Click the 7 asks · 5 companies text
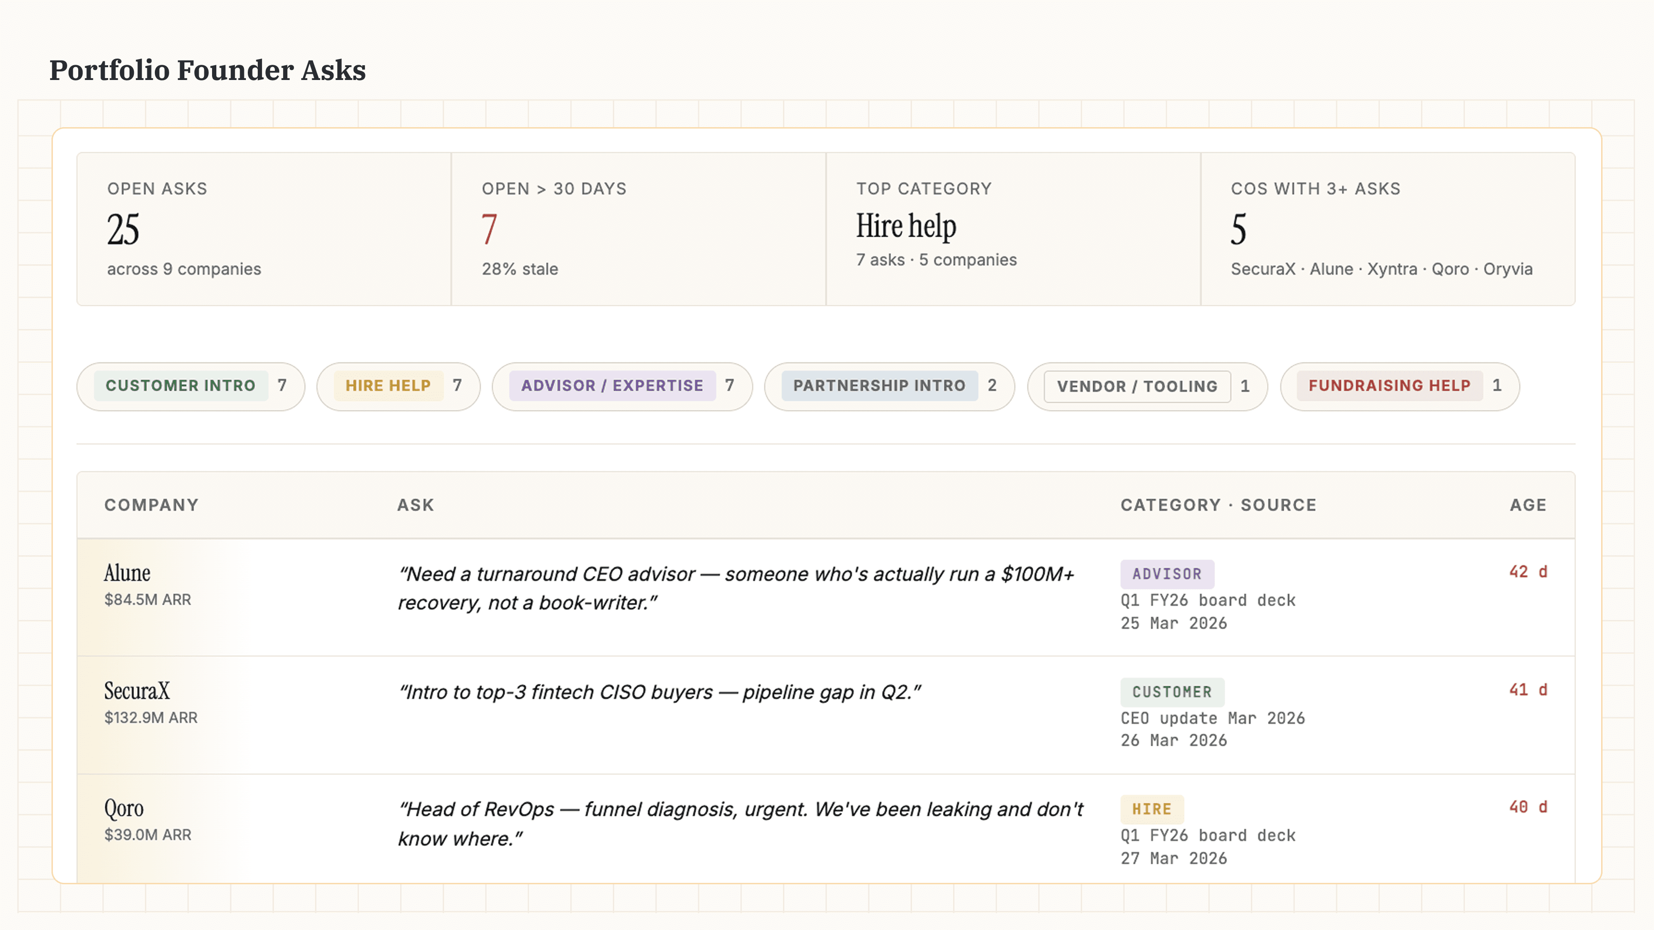Screen dimensions: 1654x930 pos(936,260)
